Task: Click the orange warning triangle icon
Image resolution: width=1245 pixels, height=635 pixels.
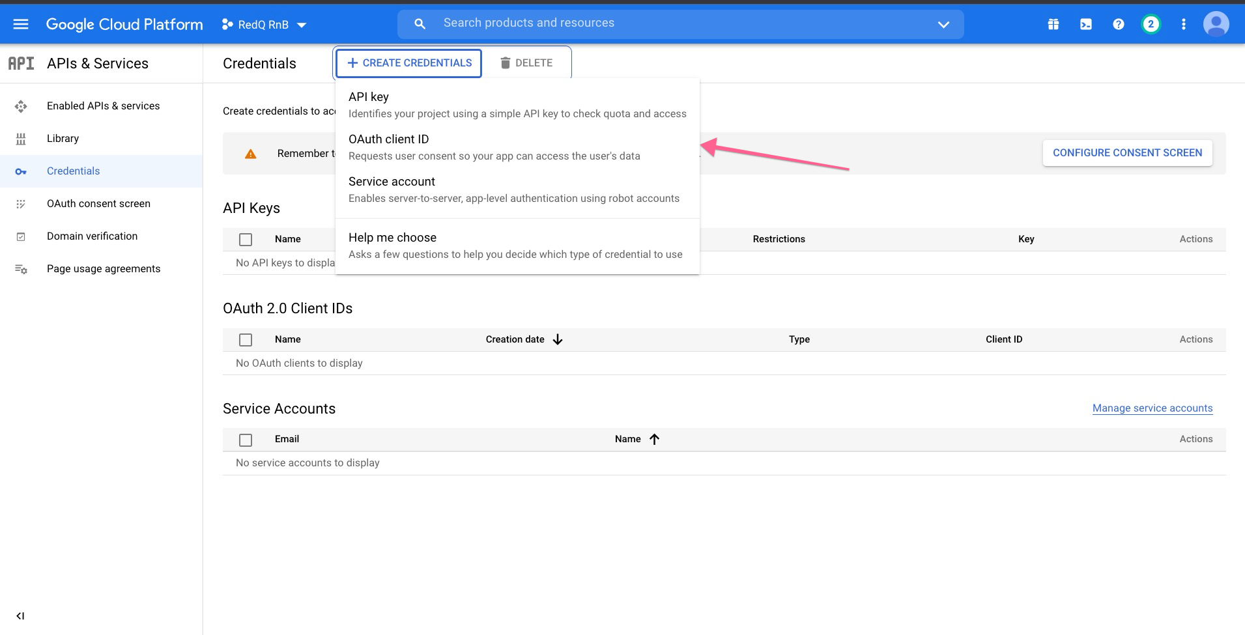Action: pyautogui.click(x=250, y=154)
